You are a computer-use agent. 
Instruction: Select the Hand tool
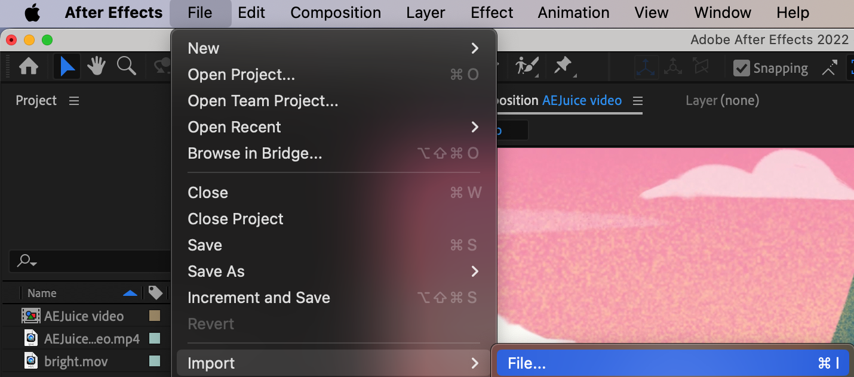coord(96,67)
